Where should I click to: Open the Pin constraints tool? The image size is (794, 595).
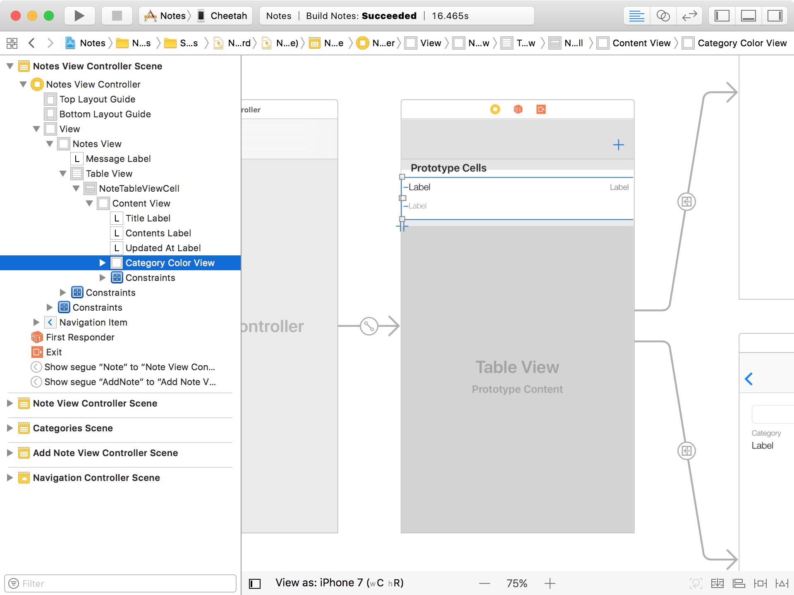[760, 583]
